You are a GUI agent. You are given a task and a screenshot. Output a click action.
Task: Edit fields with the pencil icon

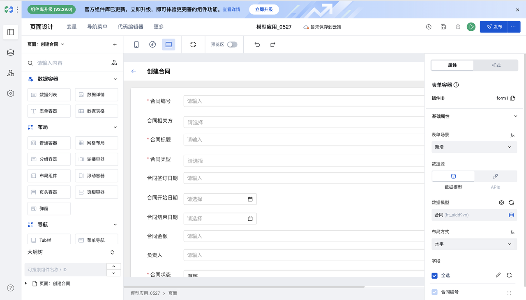498,275
